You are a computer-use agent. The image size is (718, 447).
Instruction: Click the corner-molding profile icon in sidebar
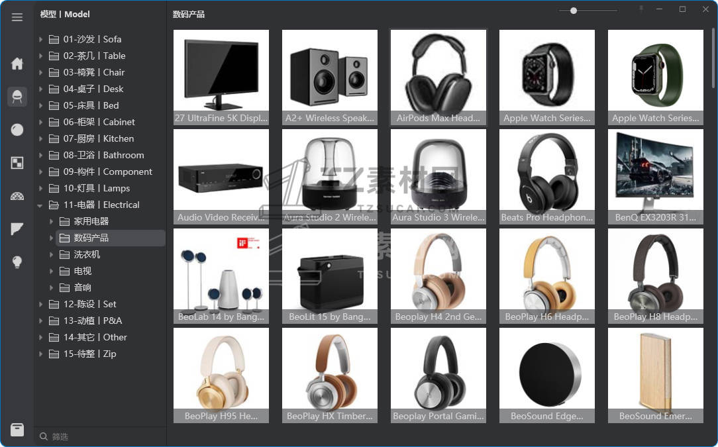pos(17,229)
